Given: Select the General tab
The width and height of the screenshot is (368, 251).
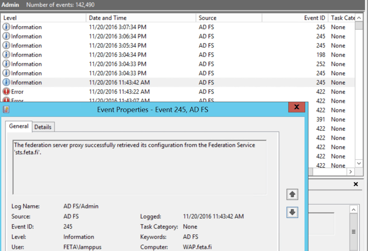Looking at the screenshot, I should tap(19, 126).
